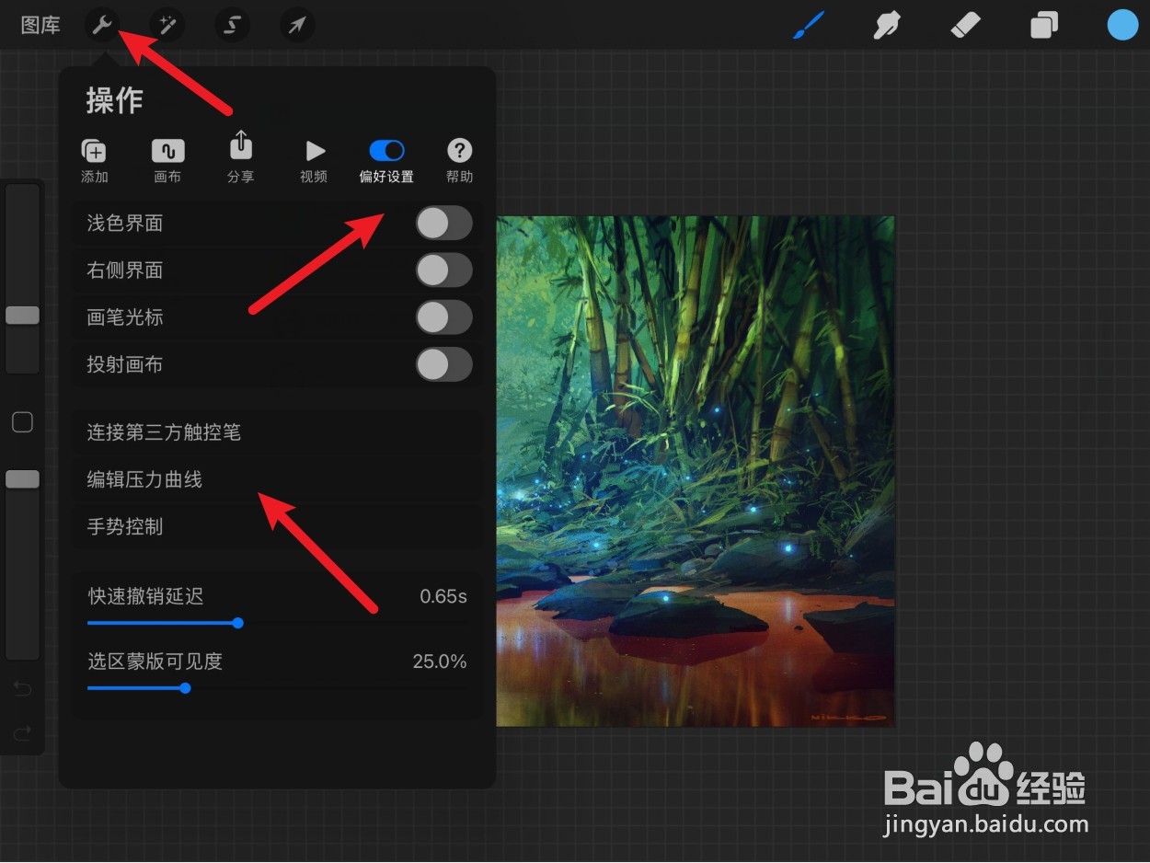Switch to the 画布 tab

pyautogui.click(x=167, y=160)
